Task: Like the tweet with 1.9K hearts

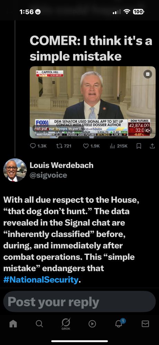Action: [x=91, y=146]
